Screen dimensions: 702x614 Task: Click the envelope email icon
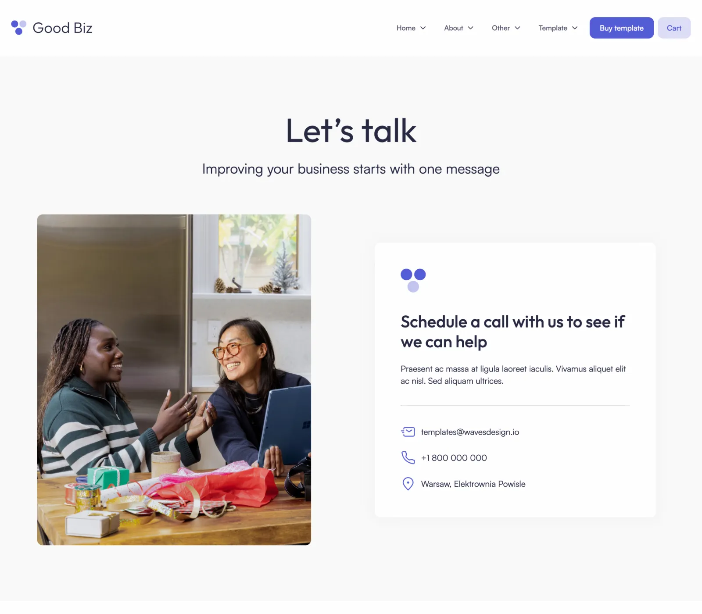click(408, 432)
